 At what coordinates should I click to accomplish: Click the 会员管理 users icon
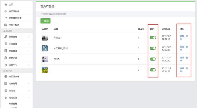[x=6, y=37]
